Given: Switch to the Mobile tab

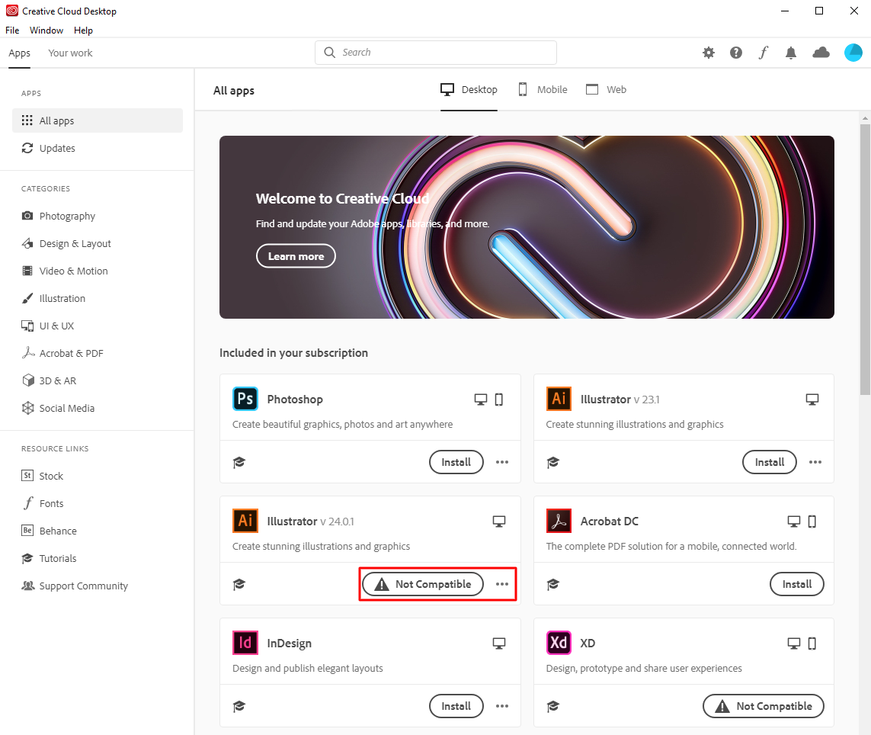Looking at the screenshot, I should click(x=543, y=89).
